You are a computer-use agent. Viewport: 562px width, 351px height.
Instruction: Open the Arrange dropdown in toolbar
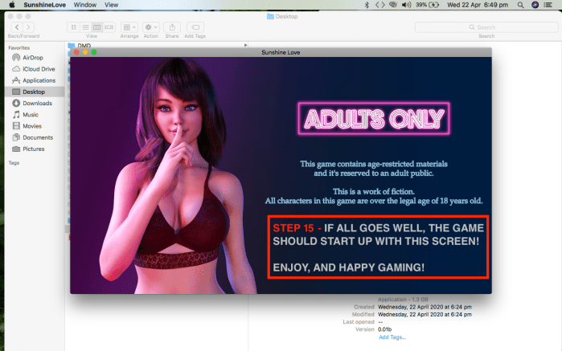[x=129, y=27]
